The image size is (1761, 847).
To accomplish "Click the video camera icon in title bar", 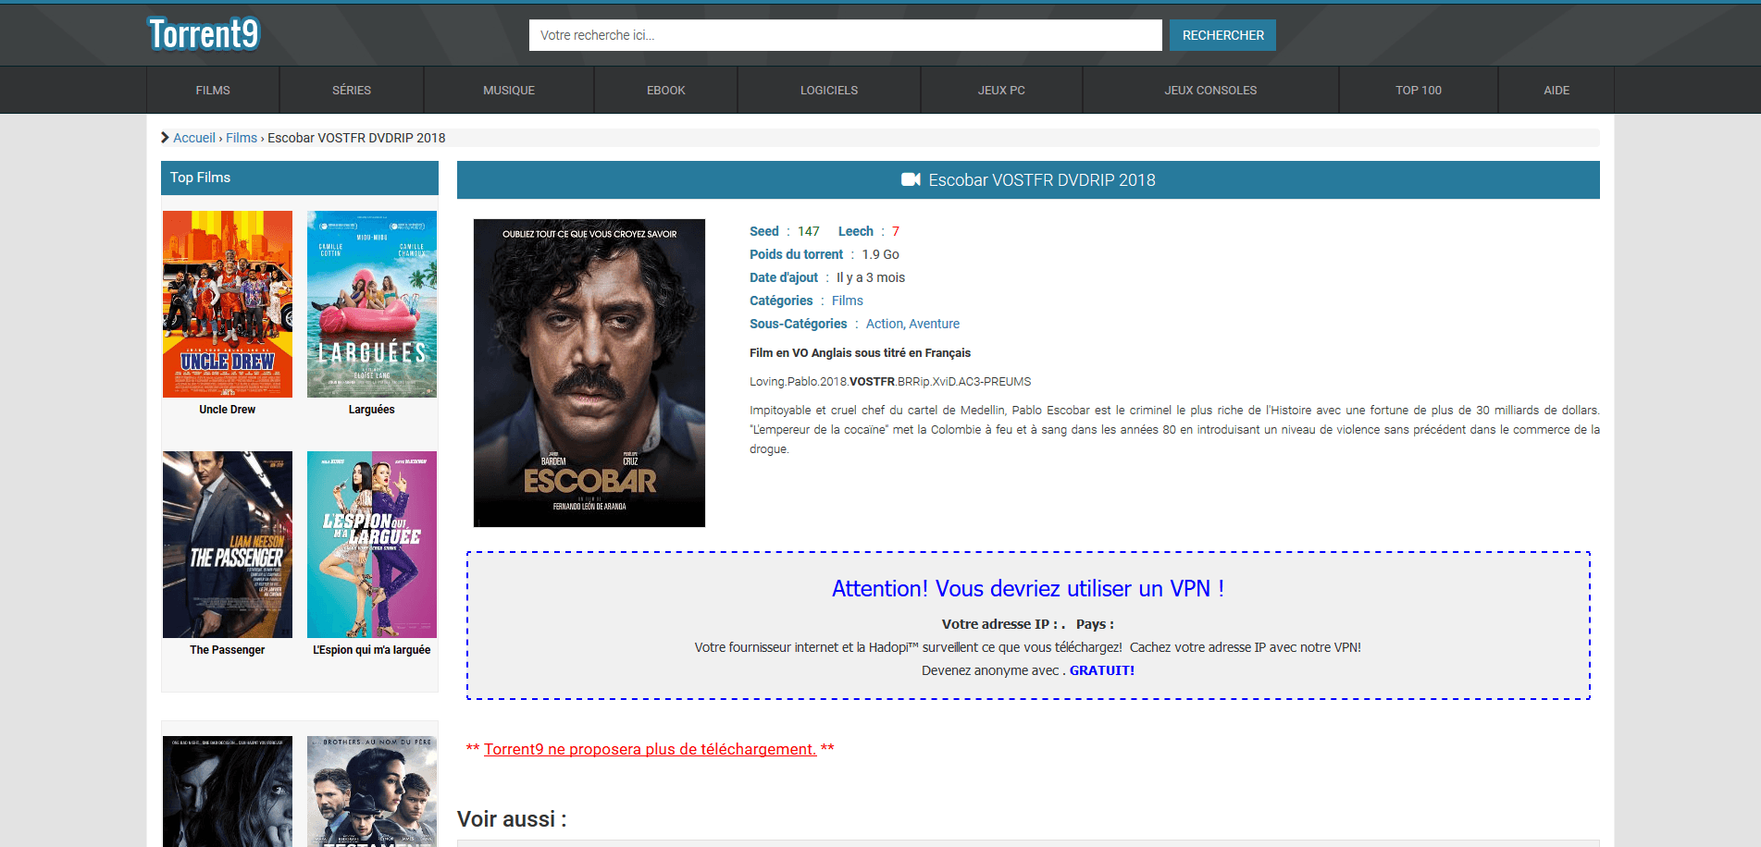I will pos(911,179).
